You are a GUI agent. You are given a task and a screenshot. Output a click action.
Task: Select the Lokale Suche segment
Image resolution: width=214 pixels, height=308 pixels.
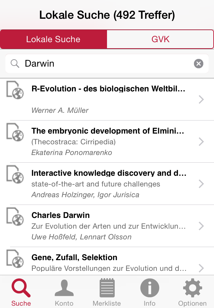click(x=53, y=39)
